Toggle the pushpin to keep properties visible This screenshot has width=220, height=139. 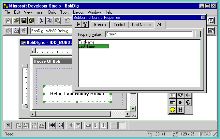pos(78,25)
